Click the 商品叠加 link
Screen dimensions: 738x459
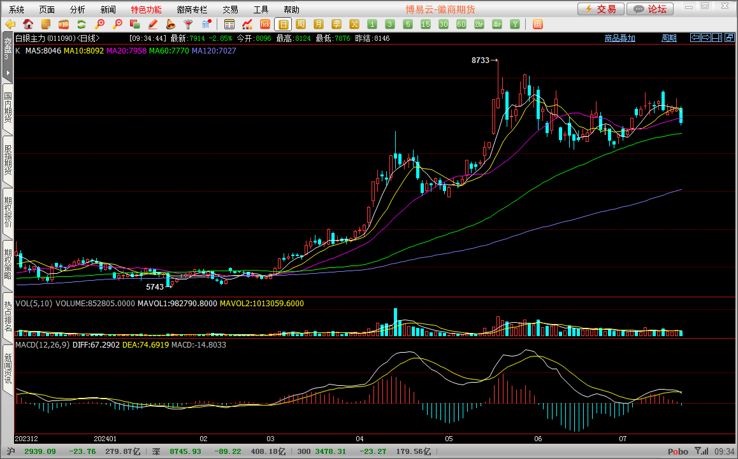pos(619,38)
